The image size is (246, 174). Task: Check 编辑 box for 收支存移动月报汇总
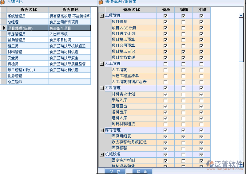tap(183, 142)
